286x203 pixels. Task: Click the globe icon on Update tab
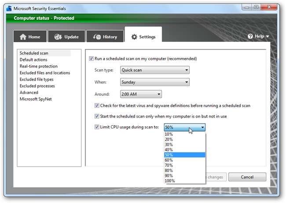tap(58, 37)
